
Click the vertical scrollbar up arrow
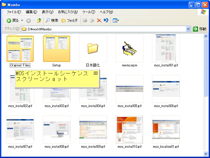pyautogui.click(x=206, y=36)
